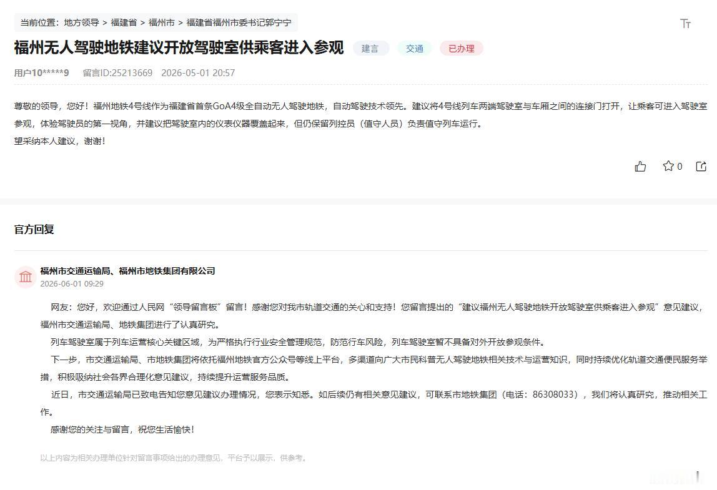Click 留言ID:25213669 text

[117, 73]
